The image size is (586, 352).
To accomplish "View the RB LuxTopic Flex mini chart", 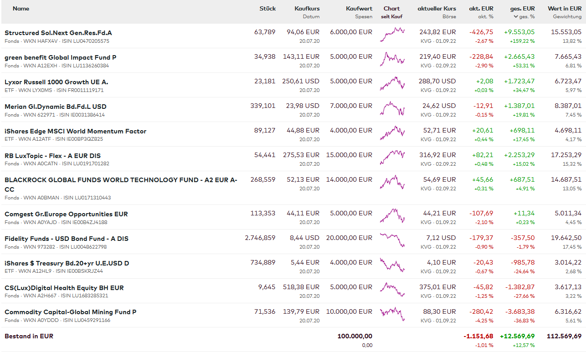I will (x=392, y=158).
